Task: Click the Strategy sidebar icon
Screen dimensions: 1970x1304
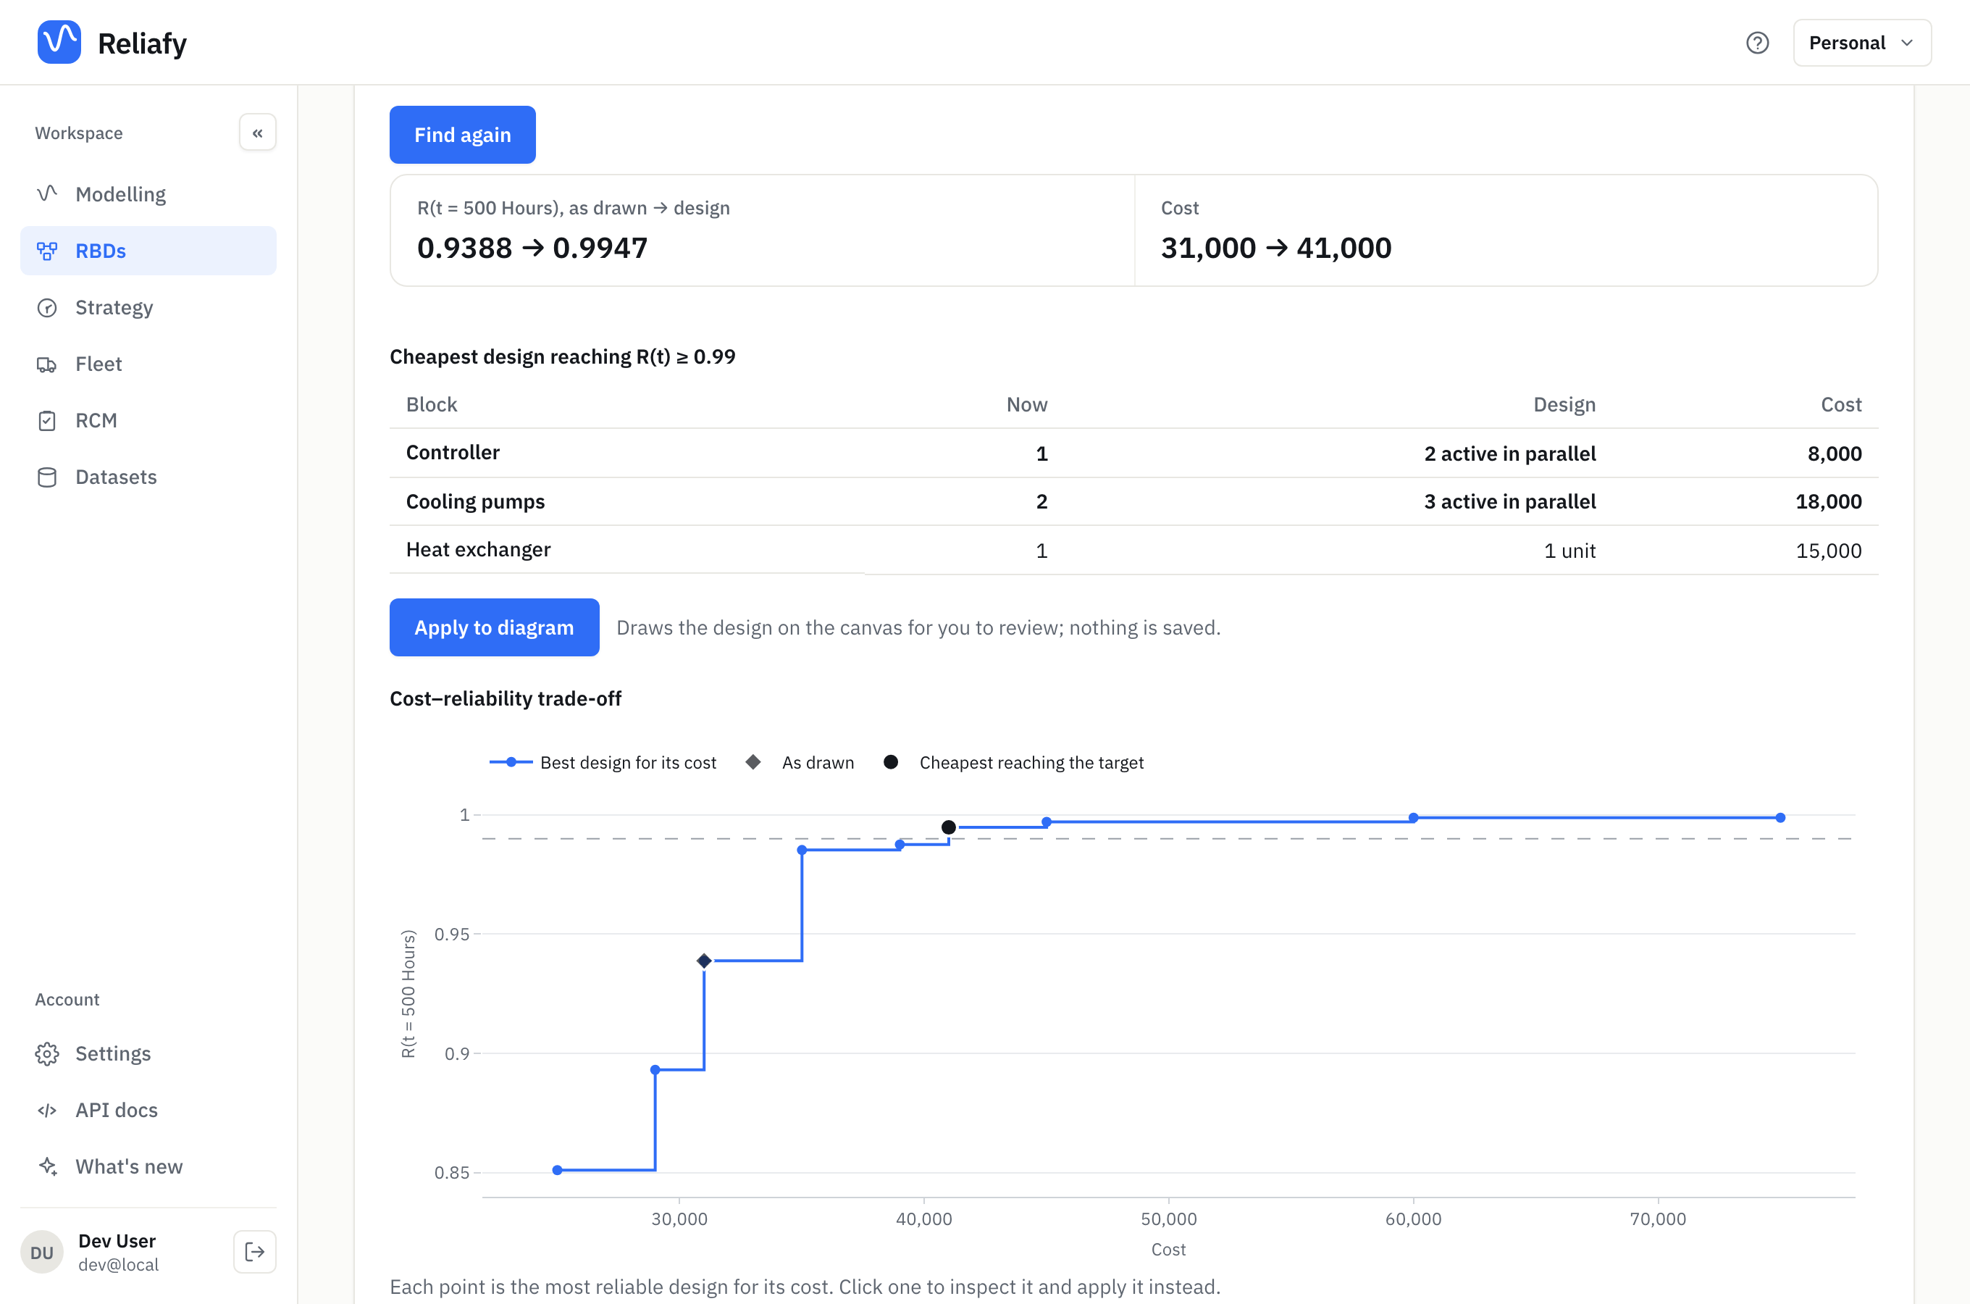Action: pyautogui.click(x=47, y=307)
